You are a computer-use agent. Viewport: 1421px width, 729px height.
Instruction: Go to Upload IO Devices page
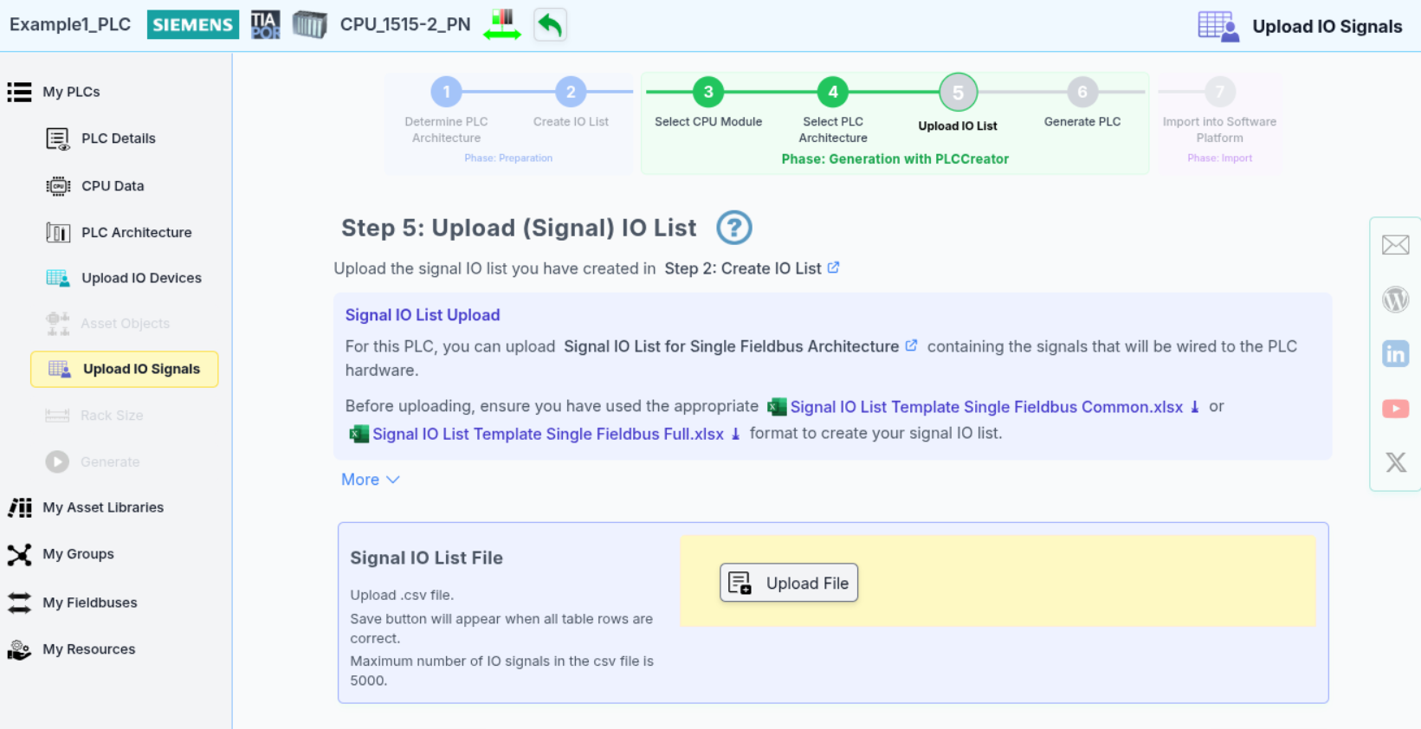point(141,278)
